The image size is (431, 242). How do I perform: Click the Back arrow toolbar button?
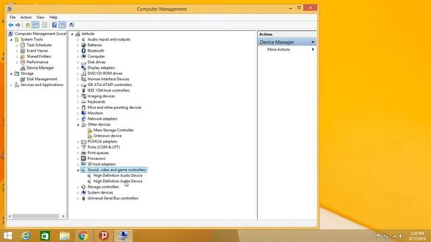pos(11,26)
